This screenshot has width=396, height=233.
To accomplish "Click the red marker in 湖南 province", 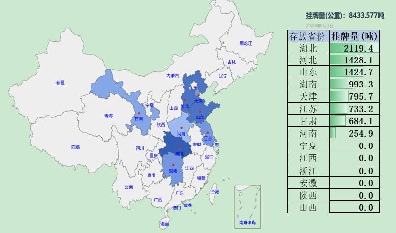I will [173, 165].
